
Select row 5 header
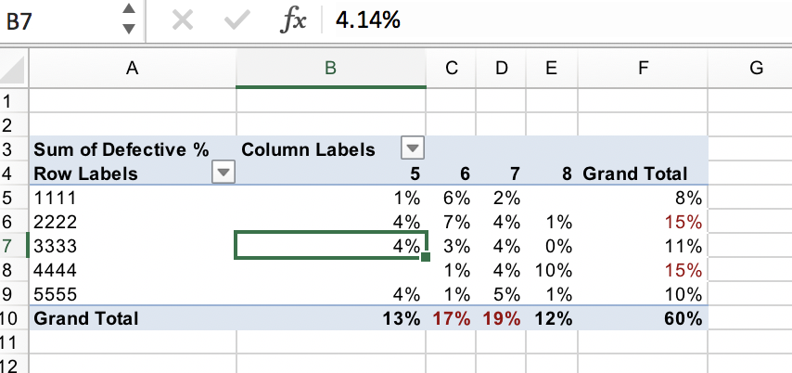(14, 198)
